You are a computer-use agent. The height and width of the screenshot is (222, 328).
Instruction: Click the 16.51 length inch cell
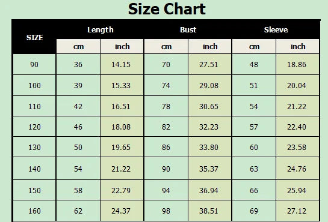(122, 107)
